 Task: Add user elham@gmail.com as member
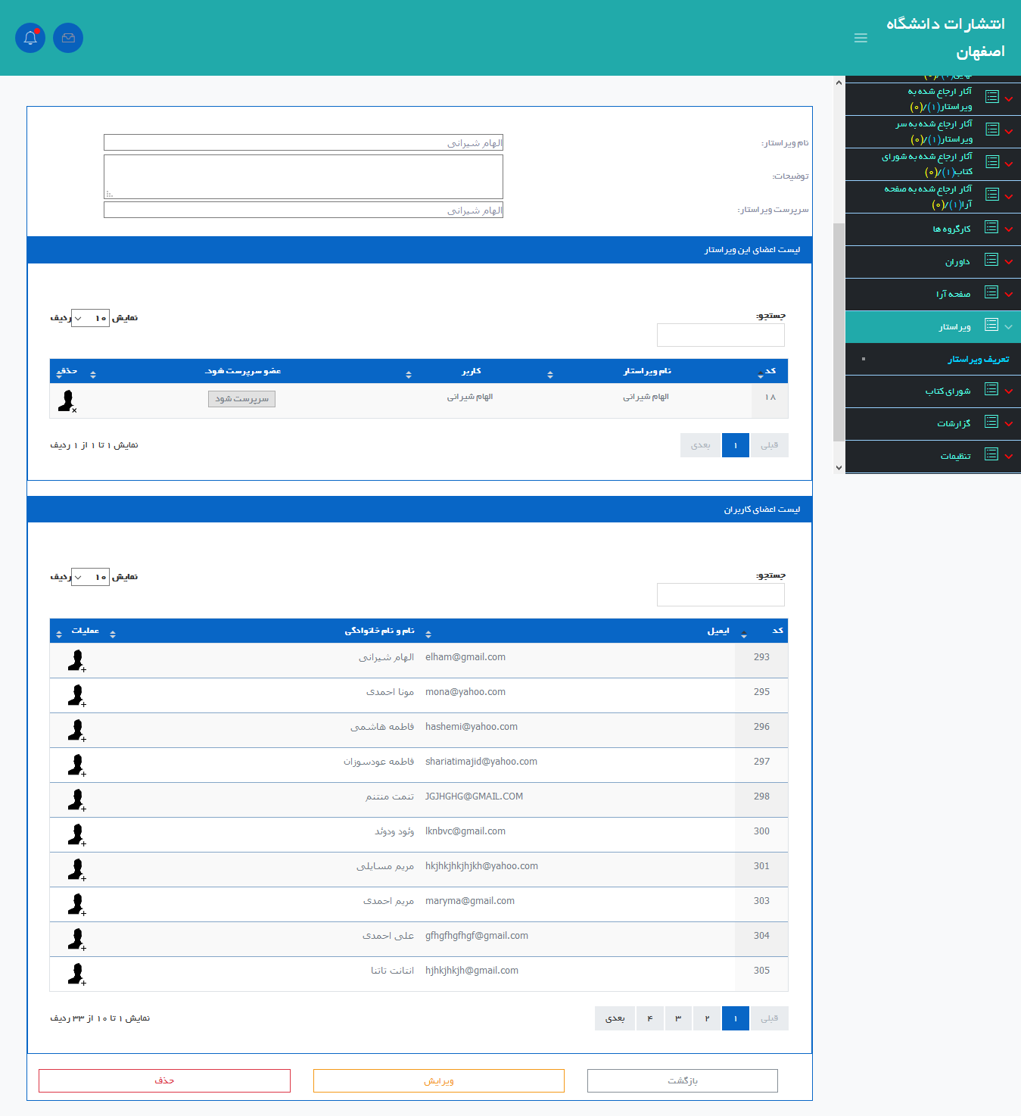coord(76,661)
